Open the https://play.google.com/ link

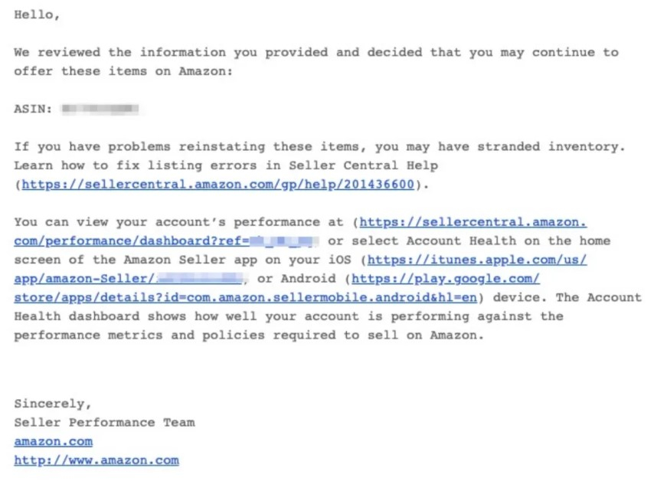pos(445,278)
